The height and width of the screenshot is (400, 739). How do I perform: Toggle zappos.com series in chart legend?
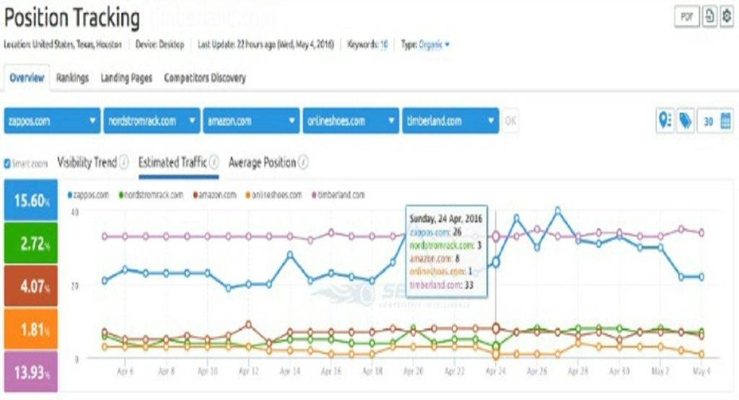click(x=88, y=195)
